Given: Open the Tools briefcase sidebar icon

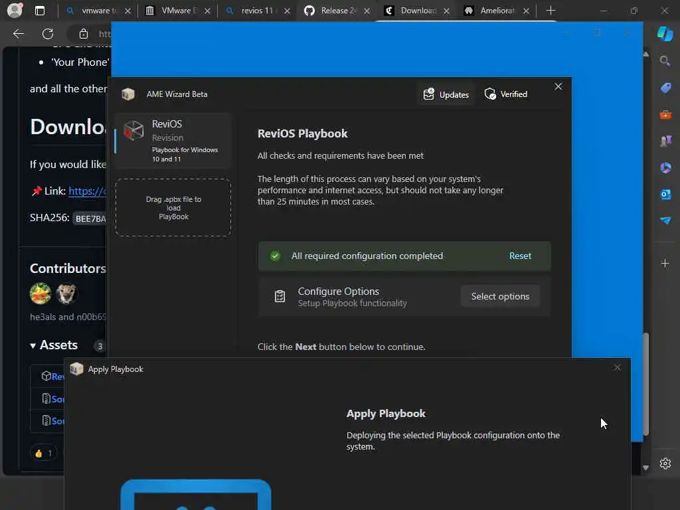Looking at the screenshot, I should click(665, 115).
